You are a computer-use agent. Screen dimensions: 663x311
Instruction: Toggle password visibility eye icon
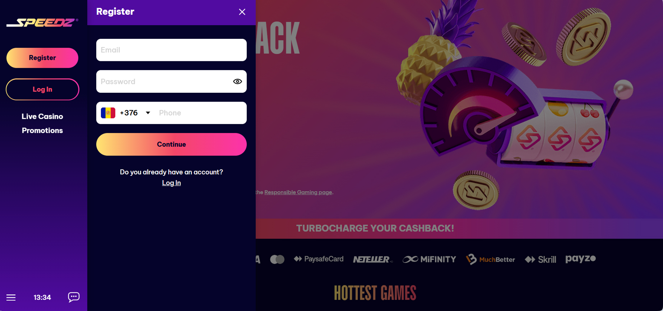237,82
